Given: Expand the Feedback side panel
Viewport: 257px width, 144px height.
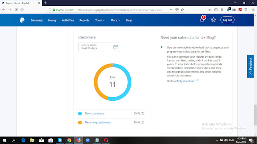Looking at the screenshot, I should coord(250,66).
